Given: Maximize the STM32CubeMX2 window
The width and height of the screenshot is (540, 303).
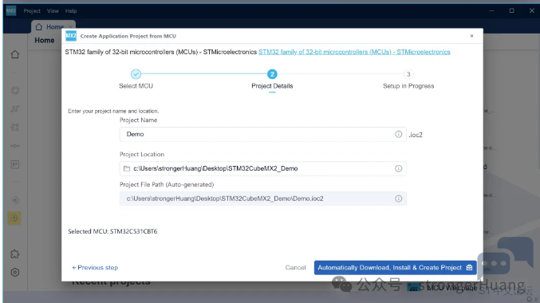Looking at the screenshot, I should click(512, 10).
